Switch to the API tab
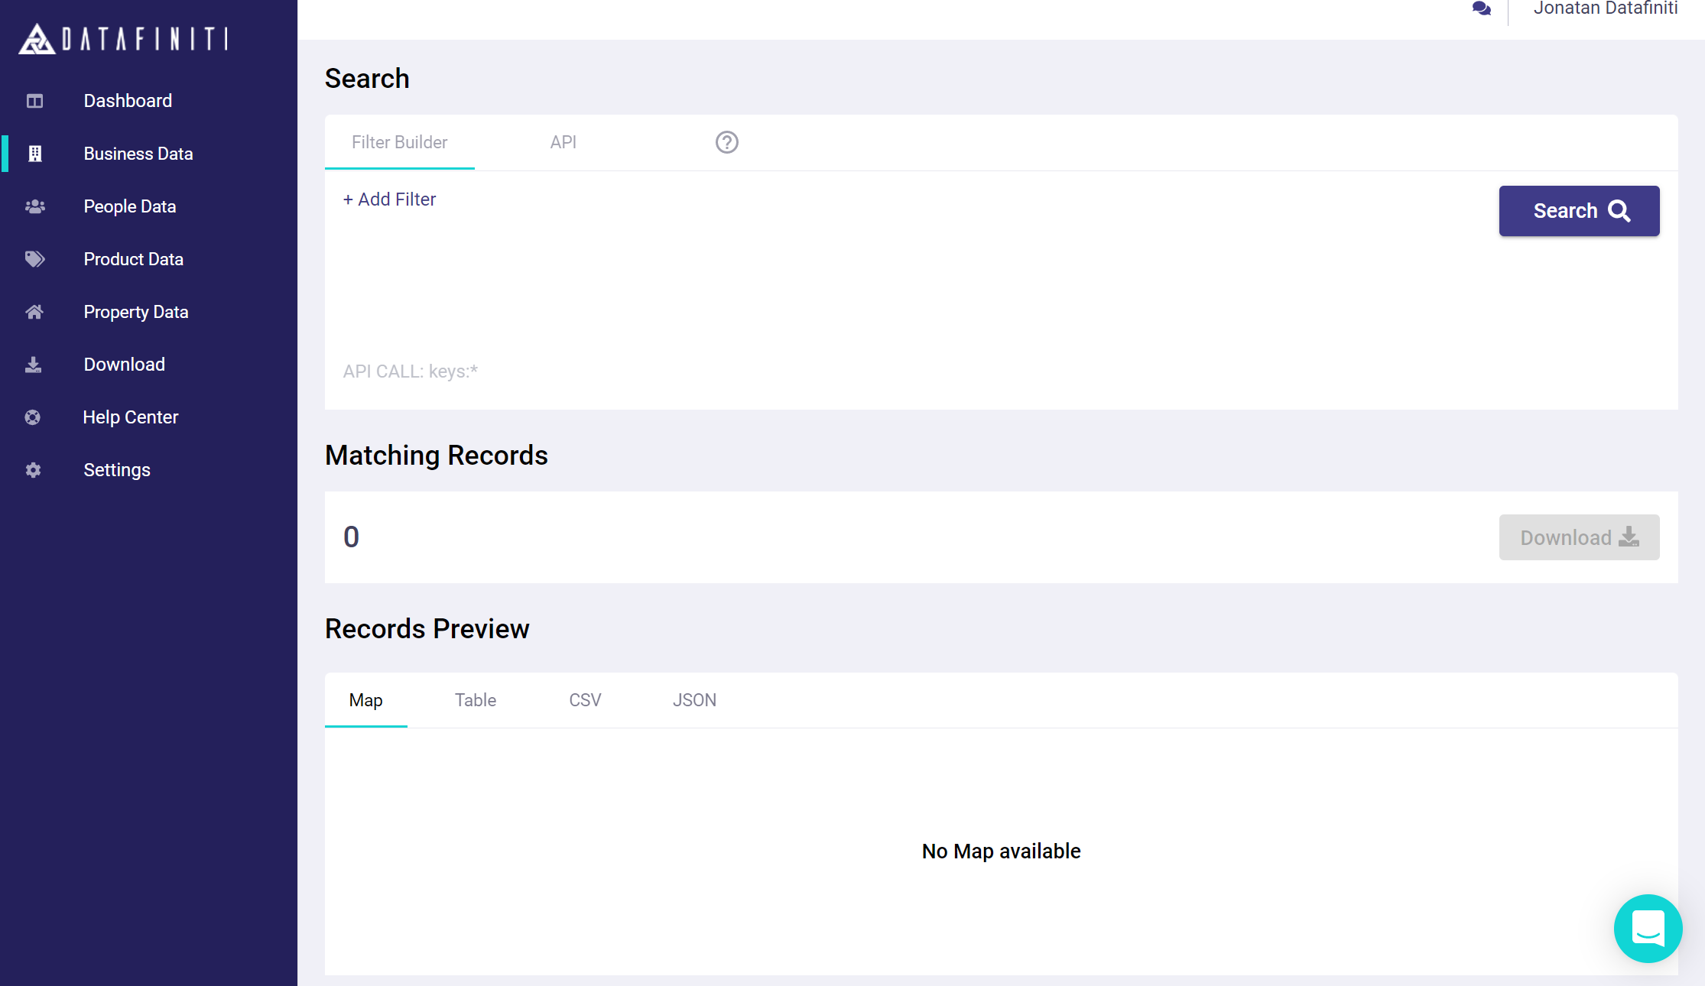Screen dimensions: 1705x986 click(x=563, y=142)
